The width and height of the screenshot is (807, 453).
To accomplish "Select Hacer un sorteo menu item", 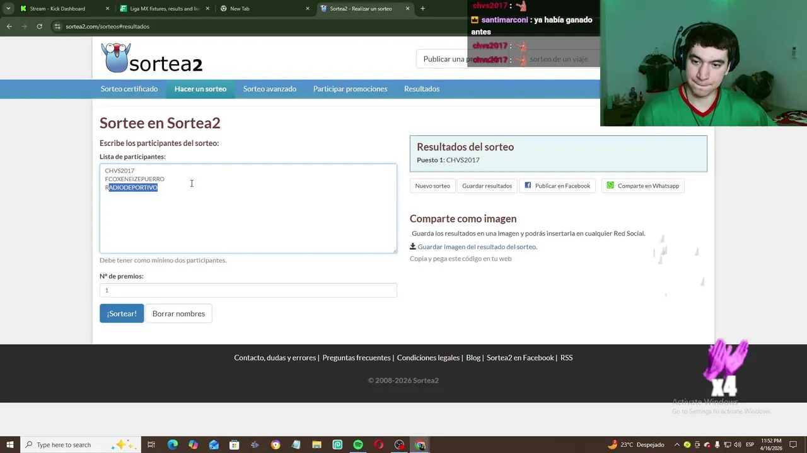I will [200, 89].
